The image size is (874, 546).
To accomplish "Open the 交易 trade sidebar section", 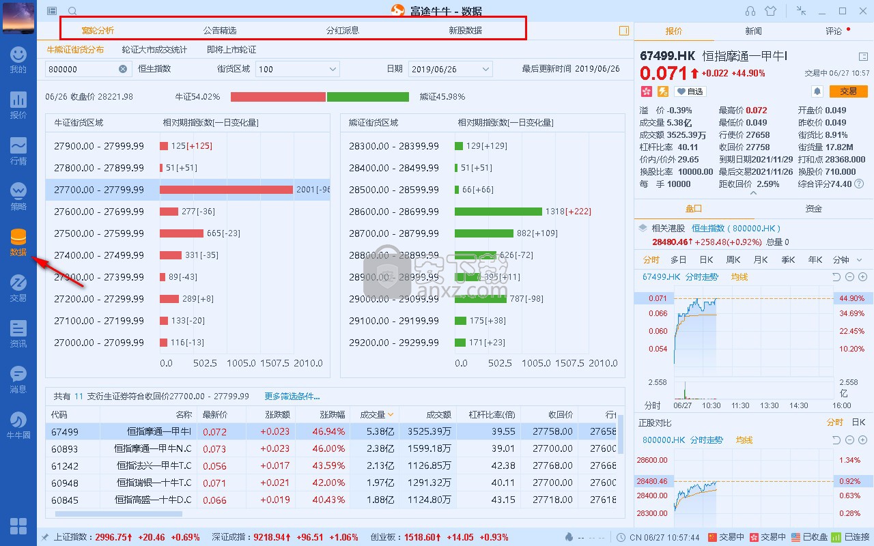I will (18, 288).
